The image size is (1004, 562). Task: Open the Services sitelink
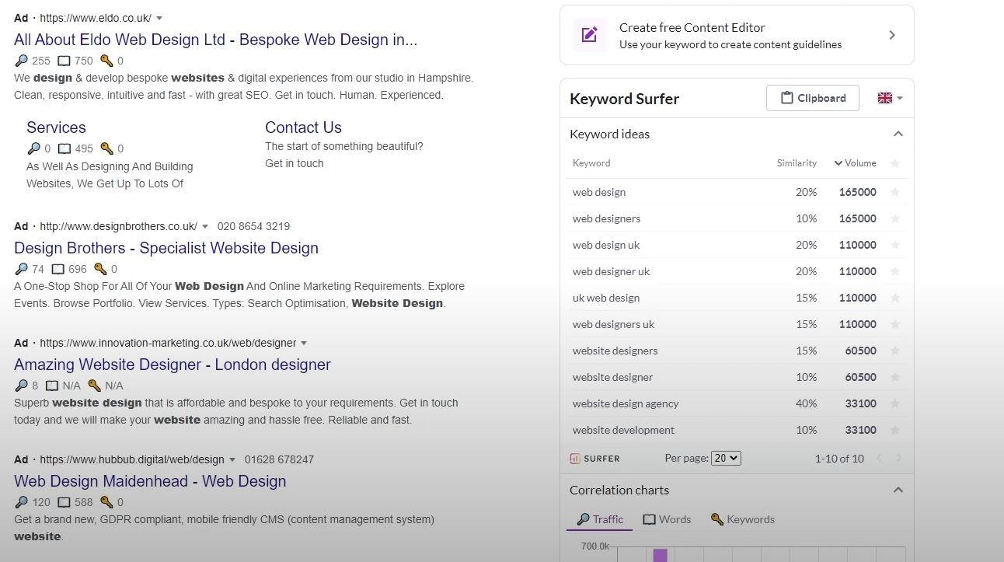coord(56,127)
